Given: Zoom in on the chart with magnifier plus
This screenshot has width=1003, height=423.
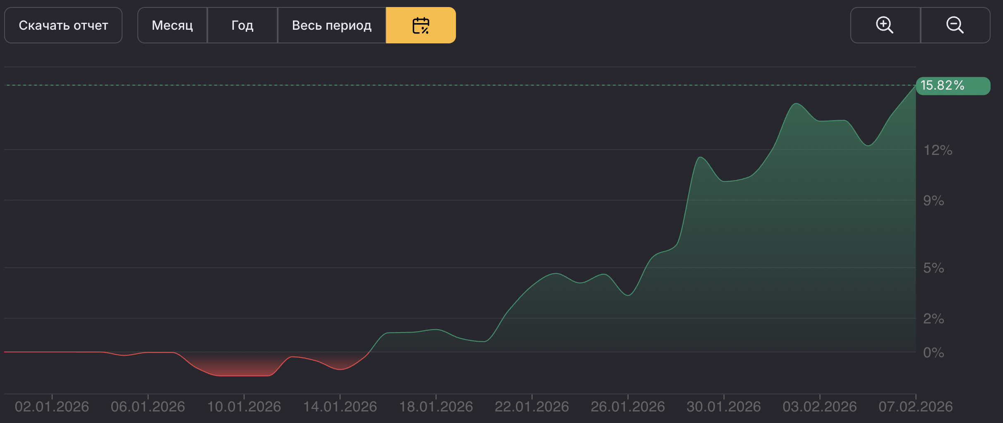Looking at the screenshot, I should click(x=885, y=25).
